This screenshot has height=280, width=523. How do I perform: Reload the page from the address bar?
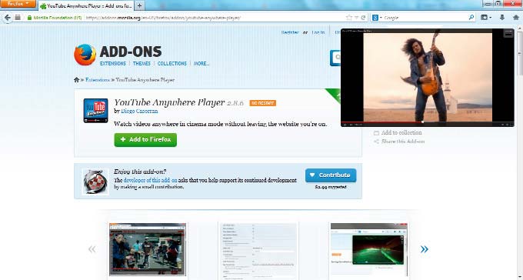363,18
